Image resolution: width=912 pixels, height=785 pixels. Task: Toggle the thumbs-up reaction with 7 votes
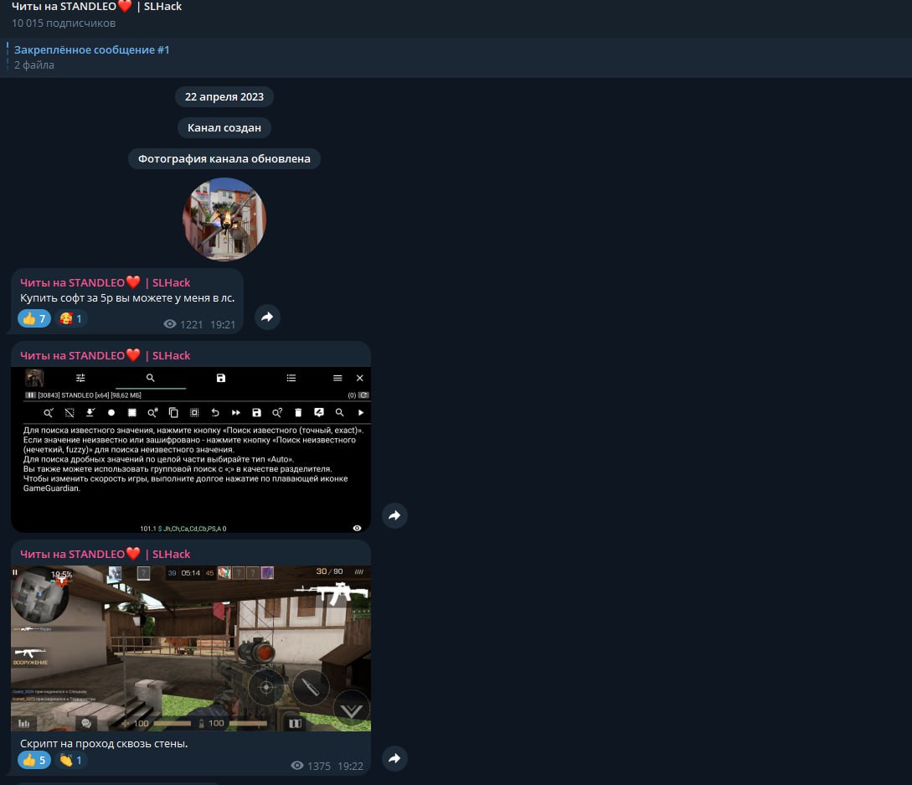(34, 318)
